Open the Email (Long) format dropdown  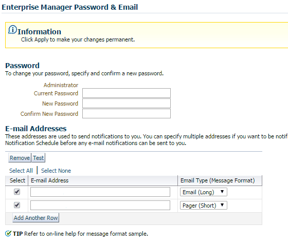pyautogui.click(x=204, y=192)
